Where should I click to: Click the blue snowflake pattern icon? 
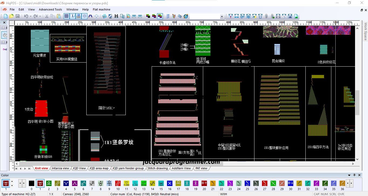[104, 16]
